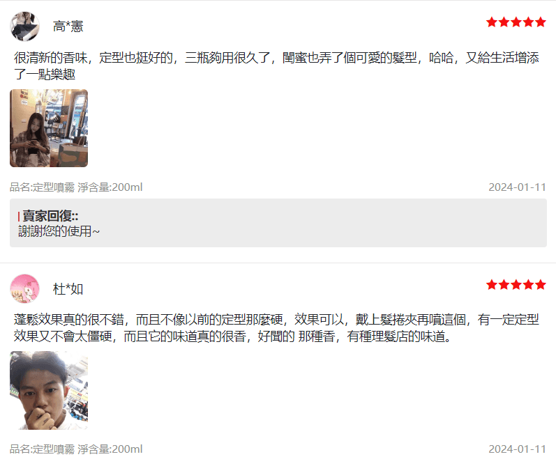The image size is (556, 466).
Task: Click the first star in 高*憲's rating
Action: click(492, 22)
